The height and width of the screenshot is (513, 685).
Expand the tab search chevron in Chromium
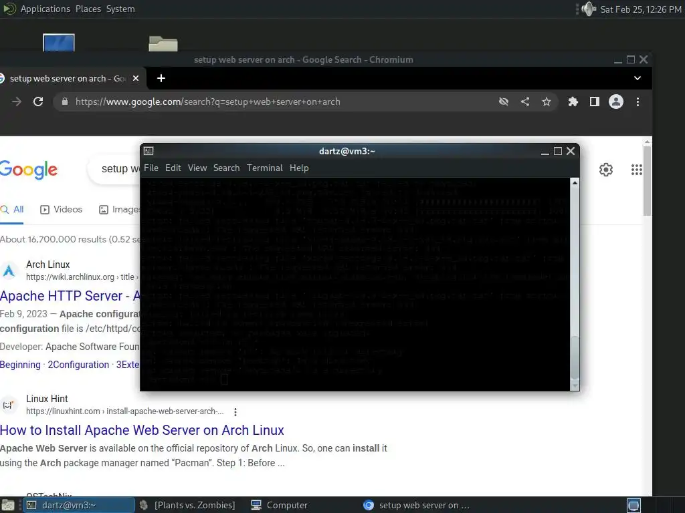pyautogui.click(x=638, y=78)
